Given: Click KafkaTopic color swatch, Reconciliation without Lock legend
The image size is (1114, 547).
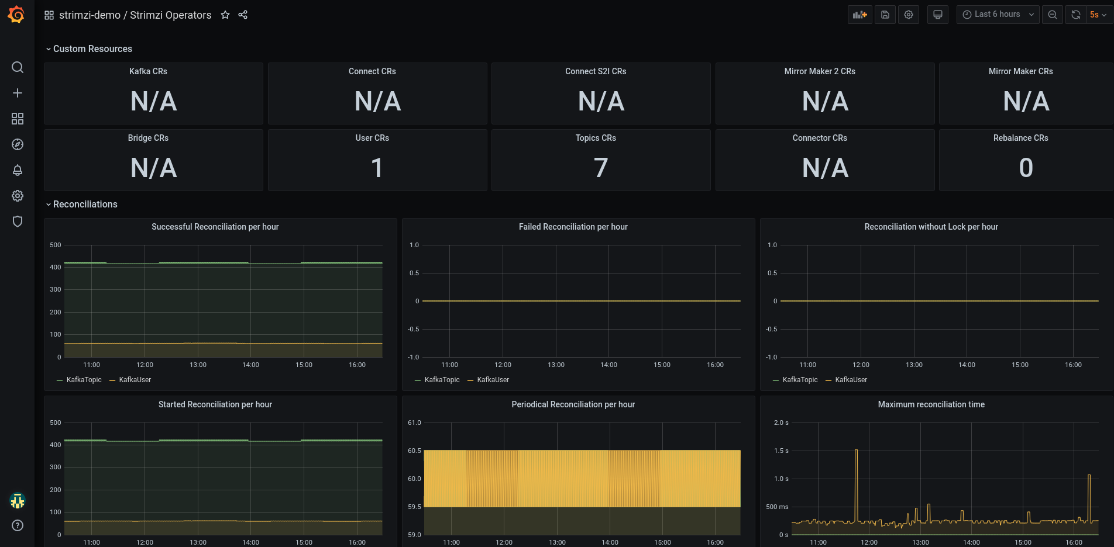Looking at the screenshot, I should 776,380.
